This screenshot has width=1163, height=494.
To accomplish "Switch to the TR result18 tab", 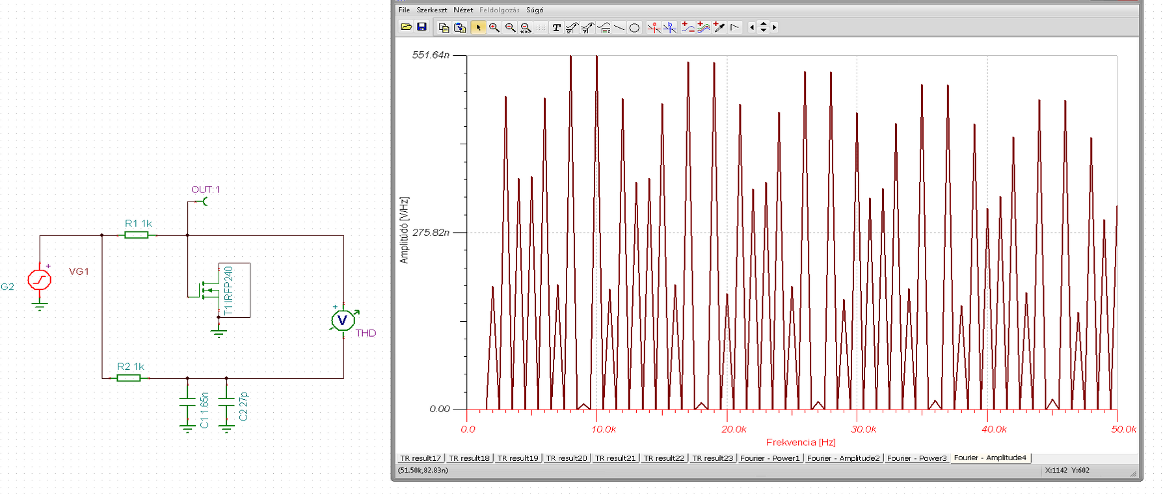I will [469, 458].
